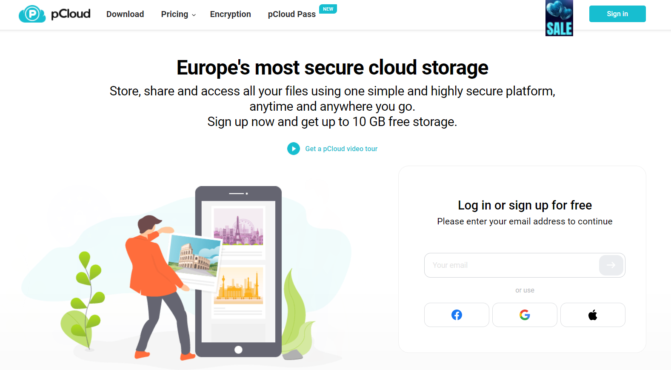Click the 'or use' separator text

[525, 290]
